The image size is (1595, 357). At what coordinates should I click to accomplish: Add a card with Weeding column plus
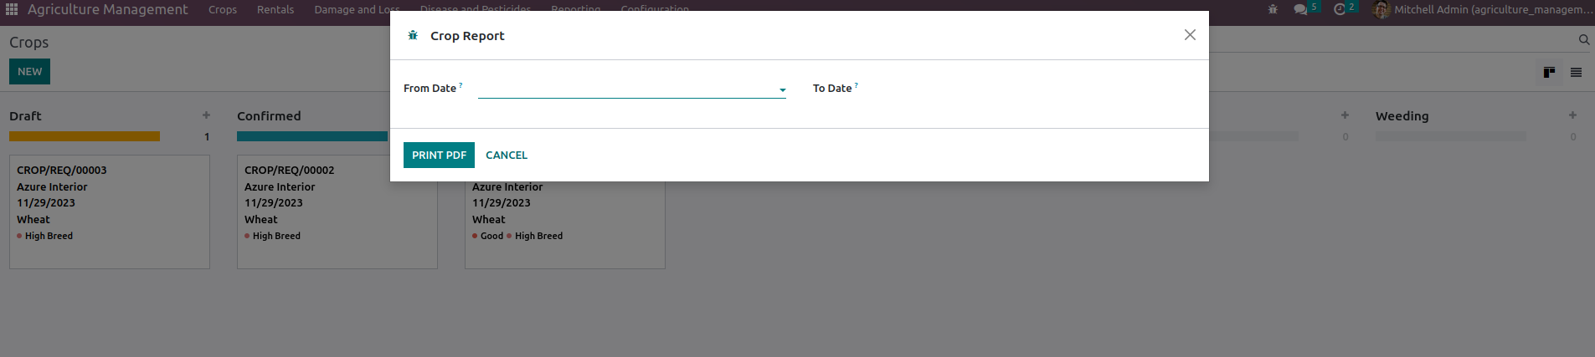[x=1572, y=115]
